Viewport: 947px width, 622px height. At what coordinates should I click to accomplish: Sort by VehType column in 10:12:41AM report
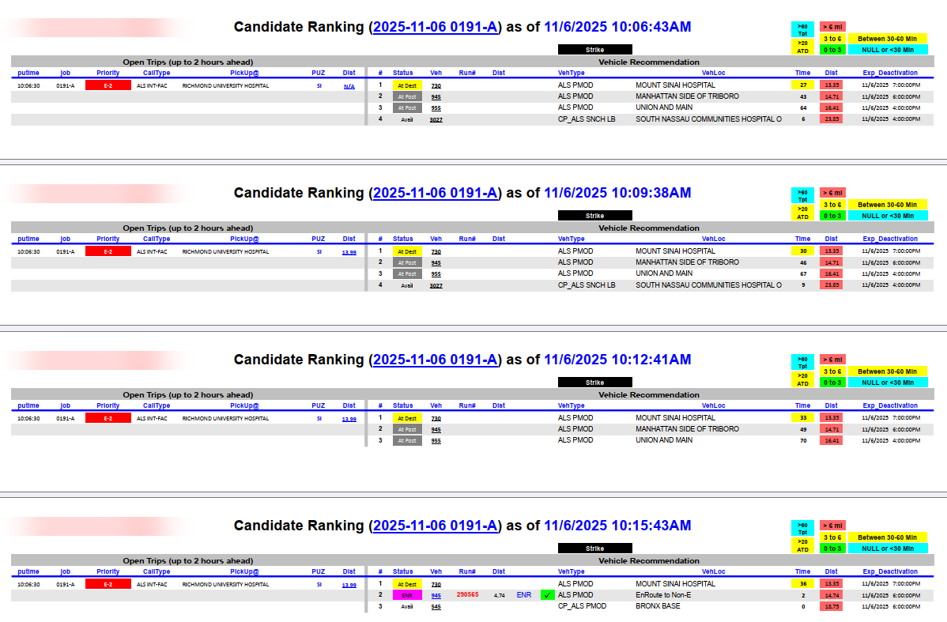(572, 405)
